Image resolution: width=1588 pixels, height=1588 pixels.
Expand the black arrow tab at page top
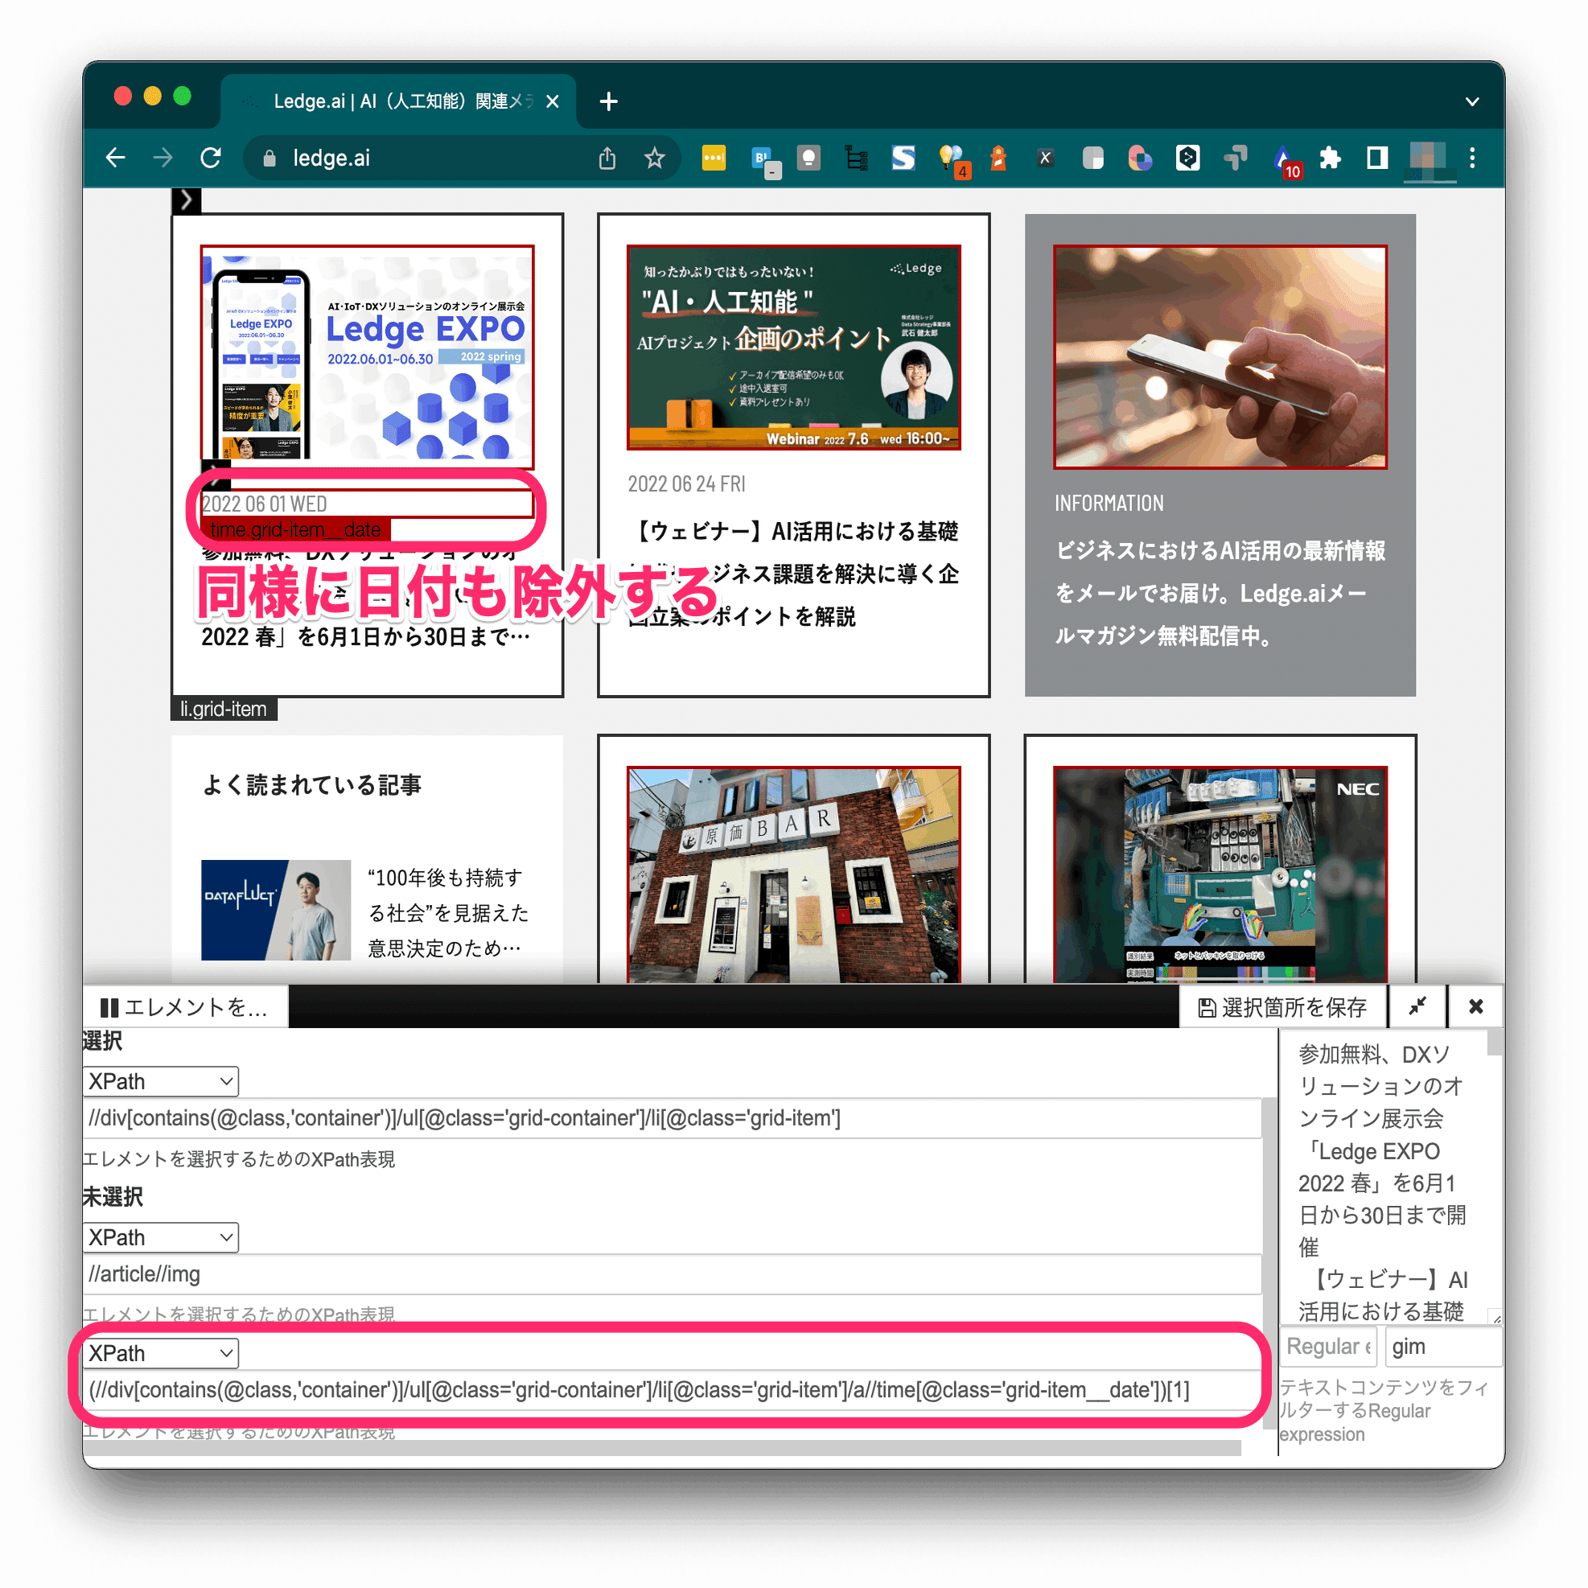pos(187,200)
